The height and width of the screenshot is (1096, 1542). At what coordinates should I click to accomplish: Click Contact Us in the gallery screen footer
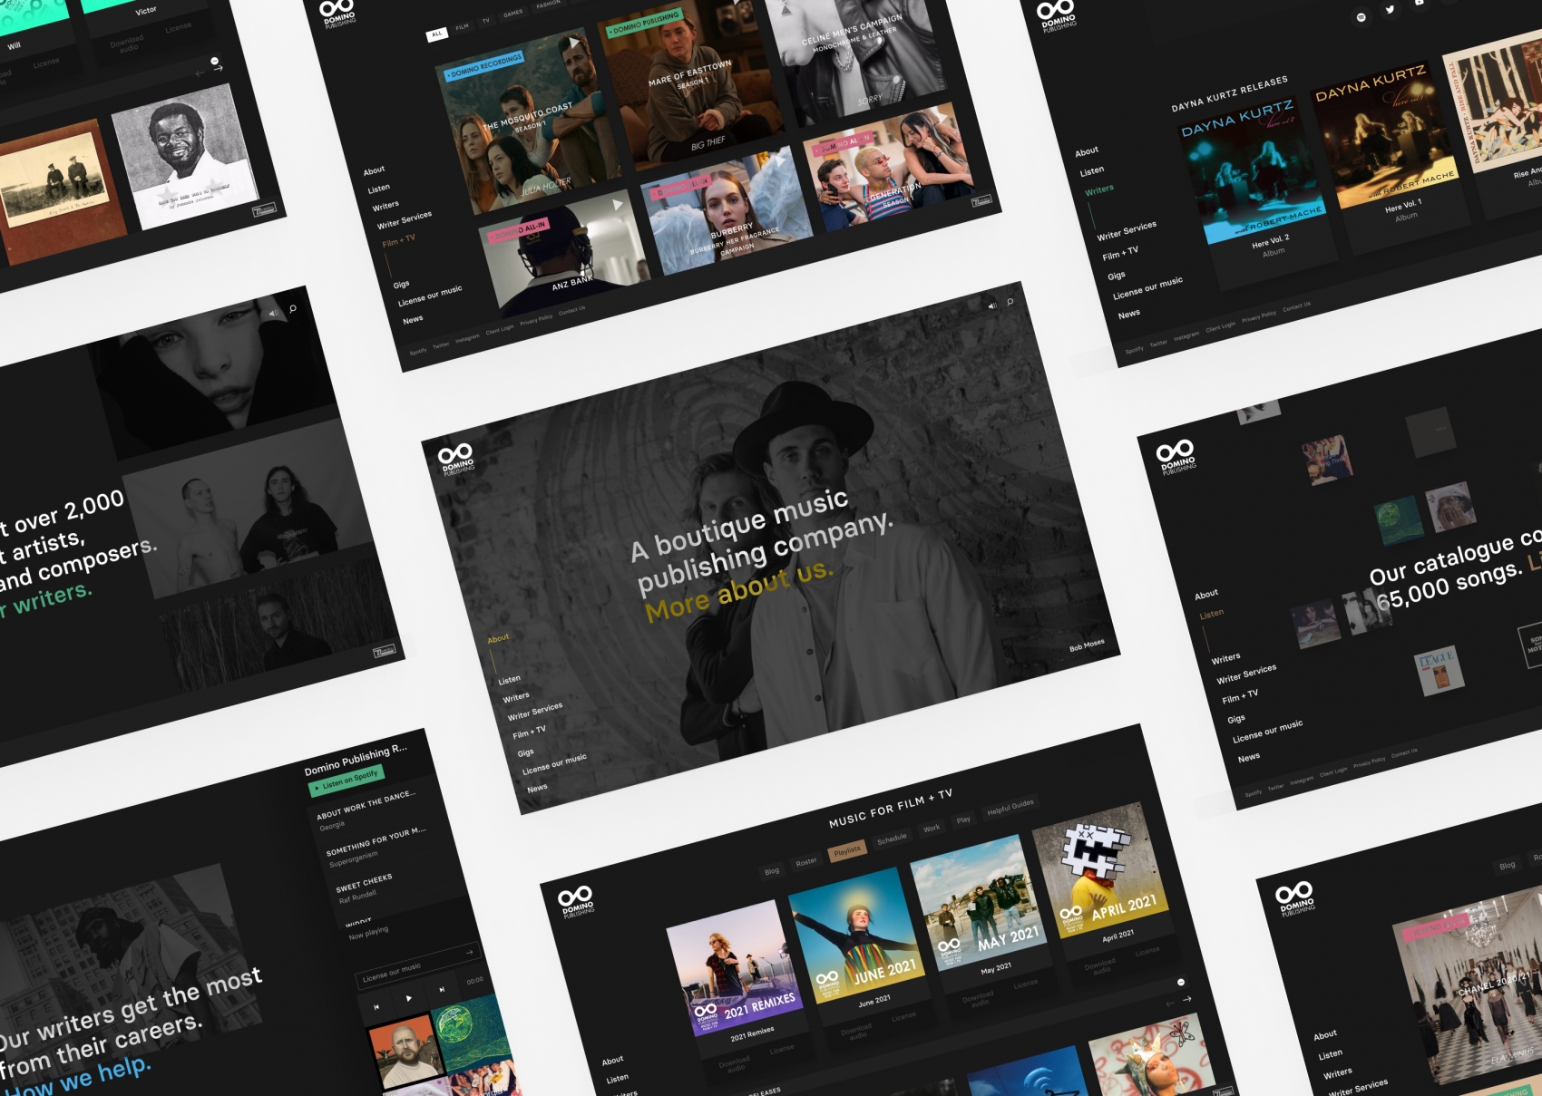tap(571, 311)
